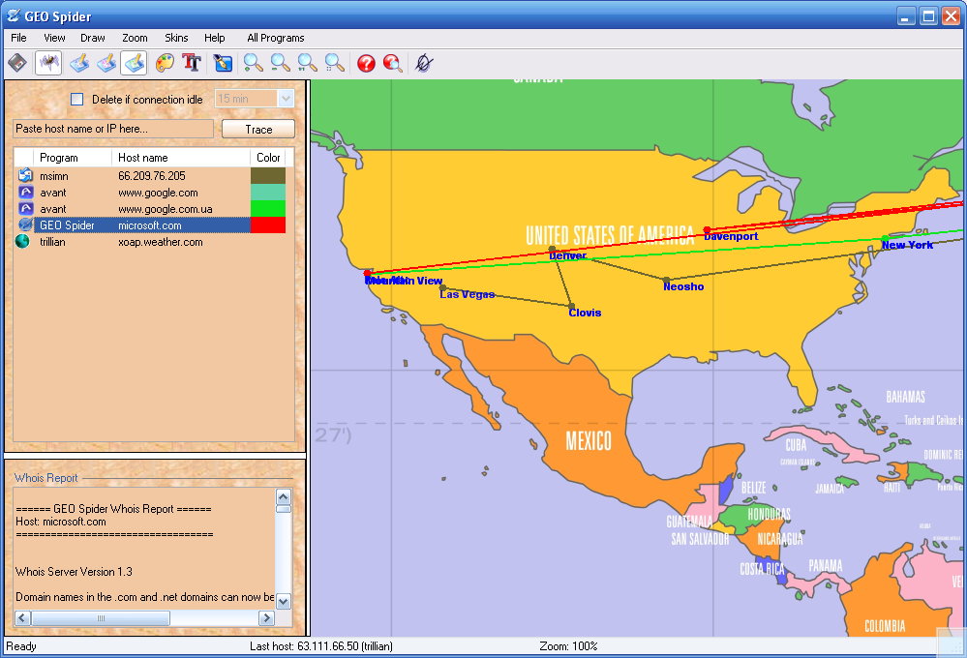
Task: Click the Host name column header
Action: (181, 158)
